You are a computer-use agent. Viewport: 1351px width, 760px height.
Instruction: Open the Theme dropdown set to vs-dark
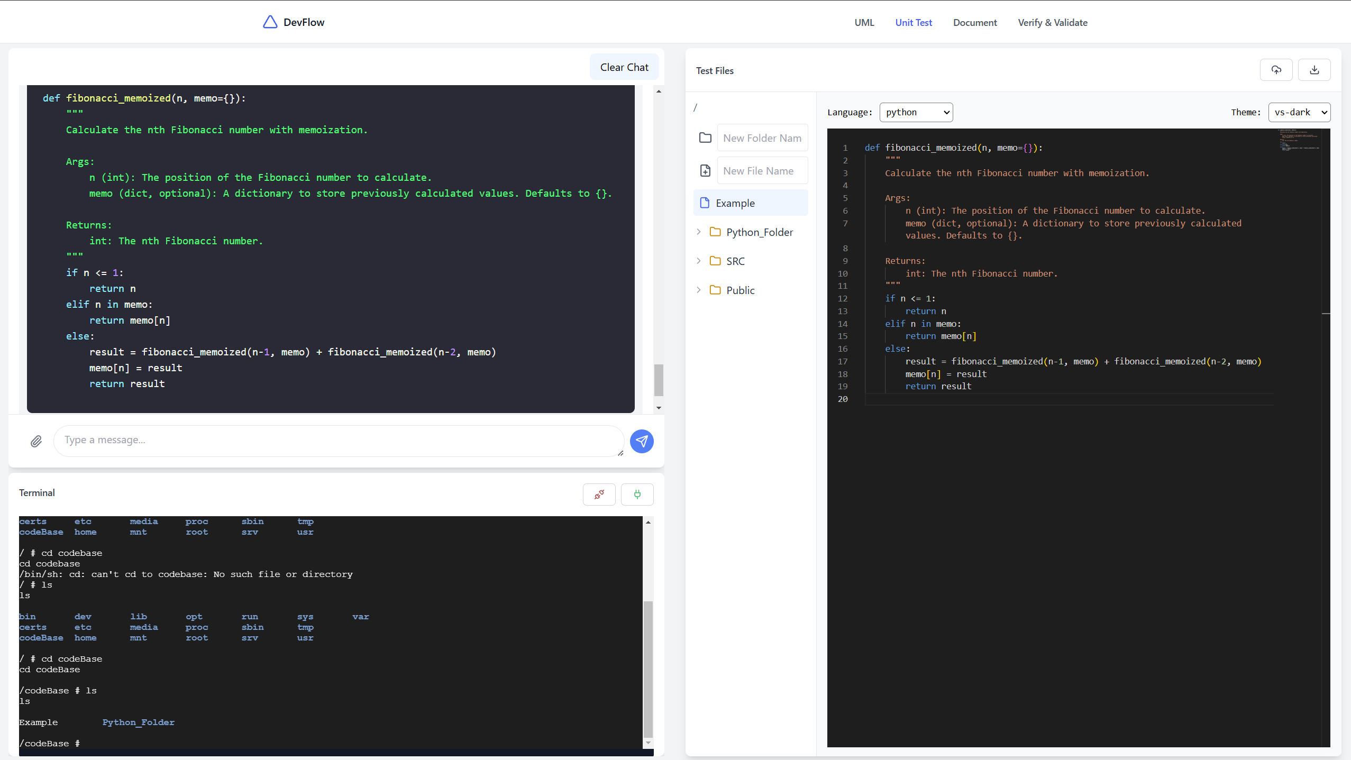(x=1299, y=112)
